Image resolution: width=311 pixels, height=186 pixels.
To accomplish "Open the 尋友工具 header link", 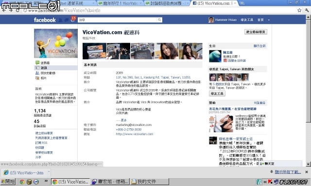I will (247, 20).
